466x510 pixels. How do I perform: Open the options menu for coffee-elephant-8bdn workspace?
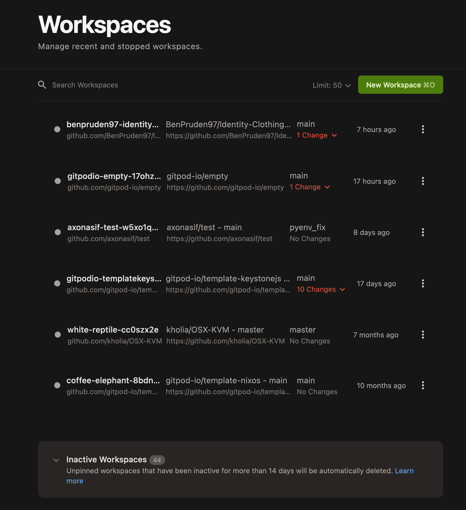423,386
